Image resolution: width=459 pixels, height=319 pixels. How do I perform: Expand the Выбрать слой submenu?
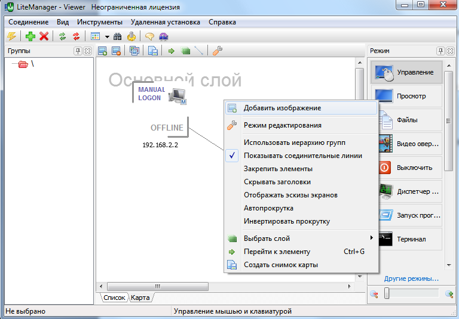click(x=301, y=239)
